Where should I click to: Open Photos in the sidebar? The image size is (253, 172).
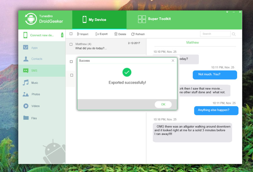pyautogui.click(x=42, y=94)
